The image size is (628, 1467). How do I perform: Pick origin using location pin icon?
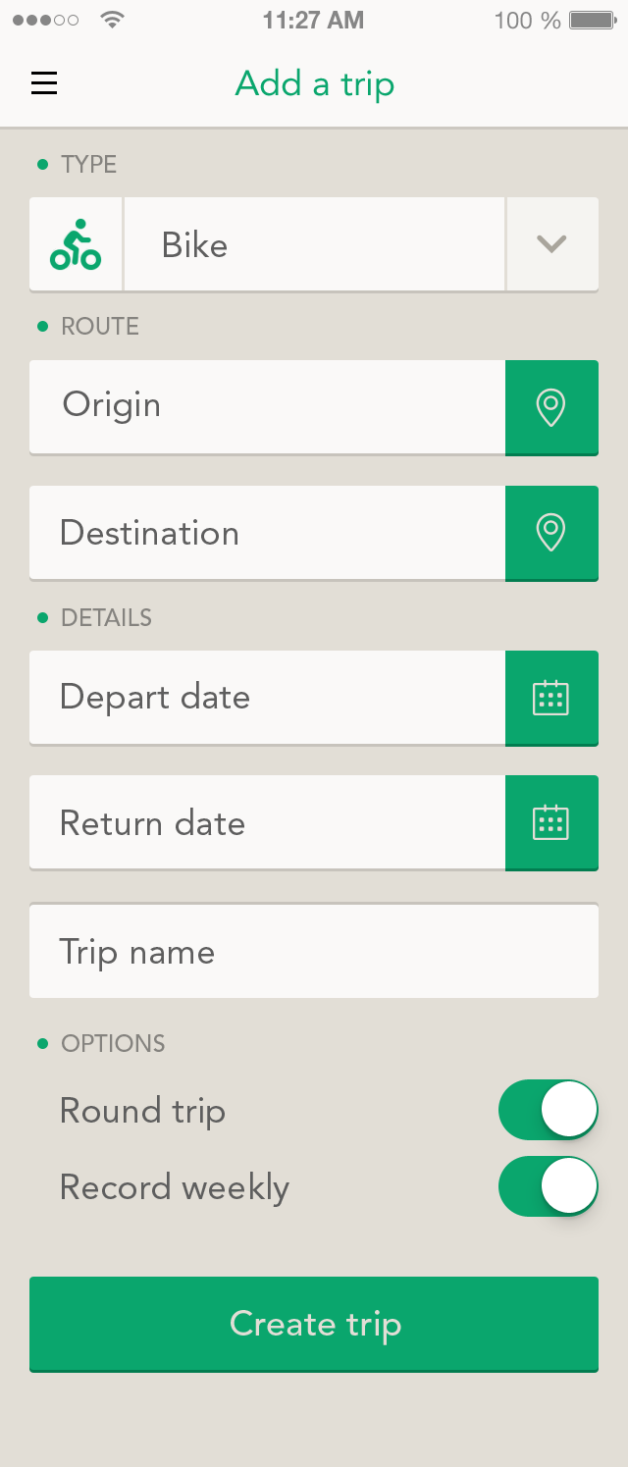tap(551, 407)
